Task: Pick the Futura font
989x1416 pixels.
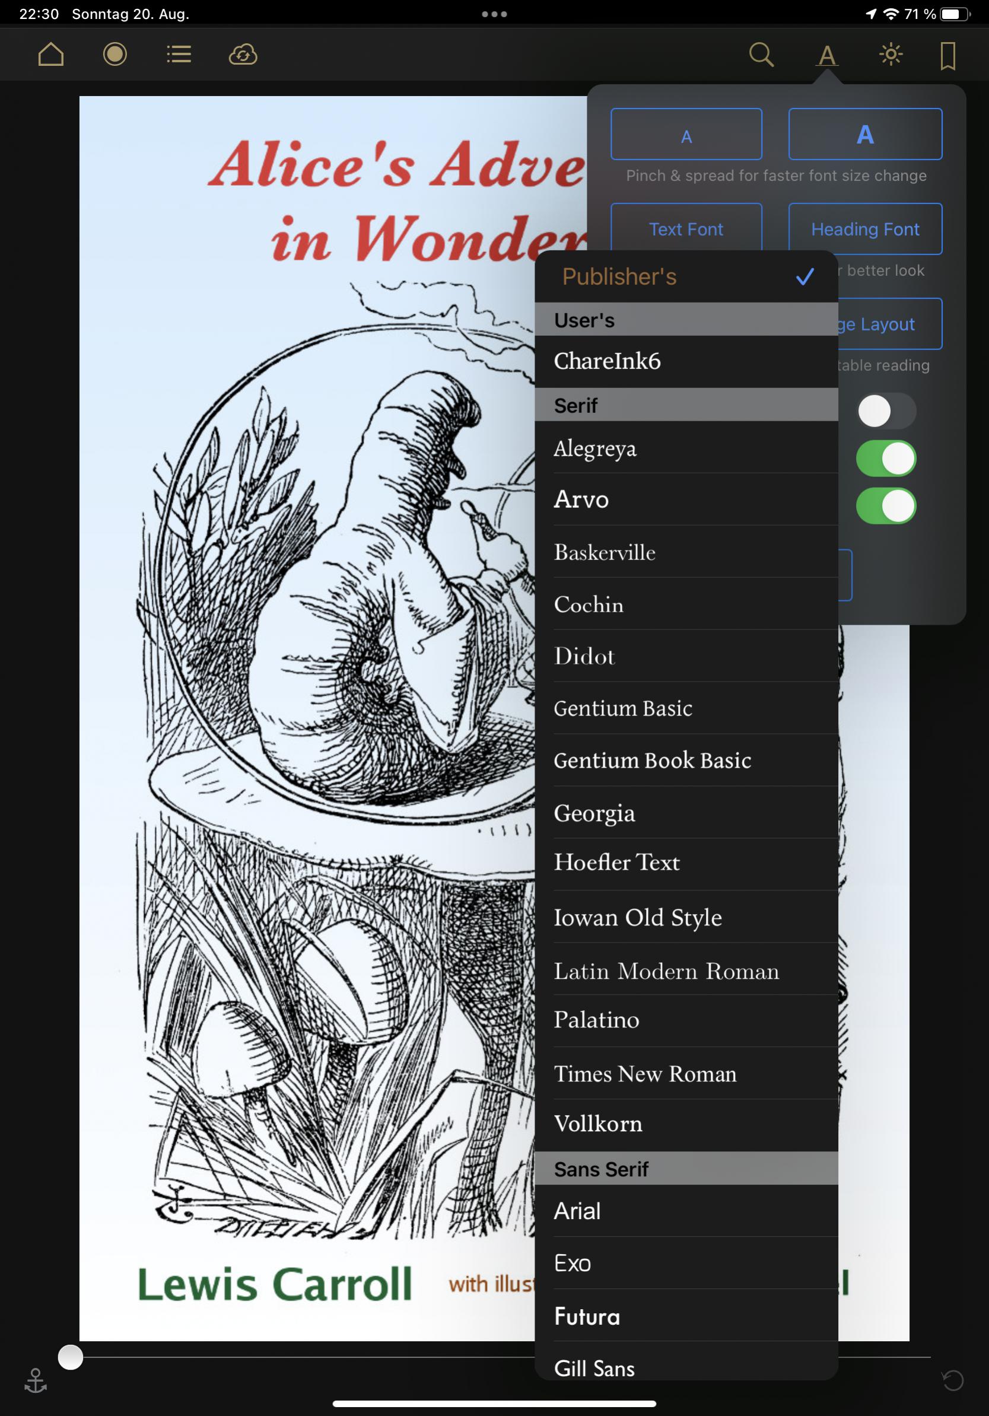Action: (686, 1315)
